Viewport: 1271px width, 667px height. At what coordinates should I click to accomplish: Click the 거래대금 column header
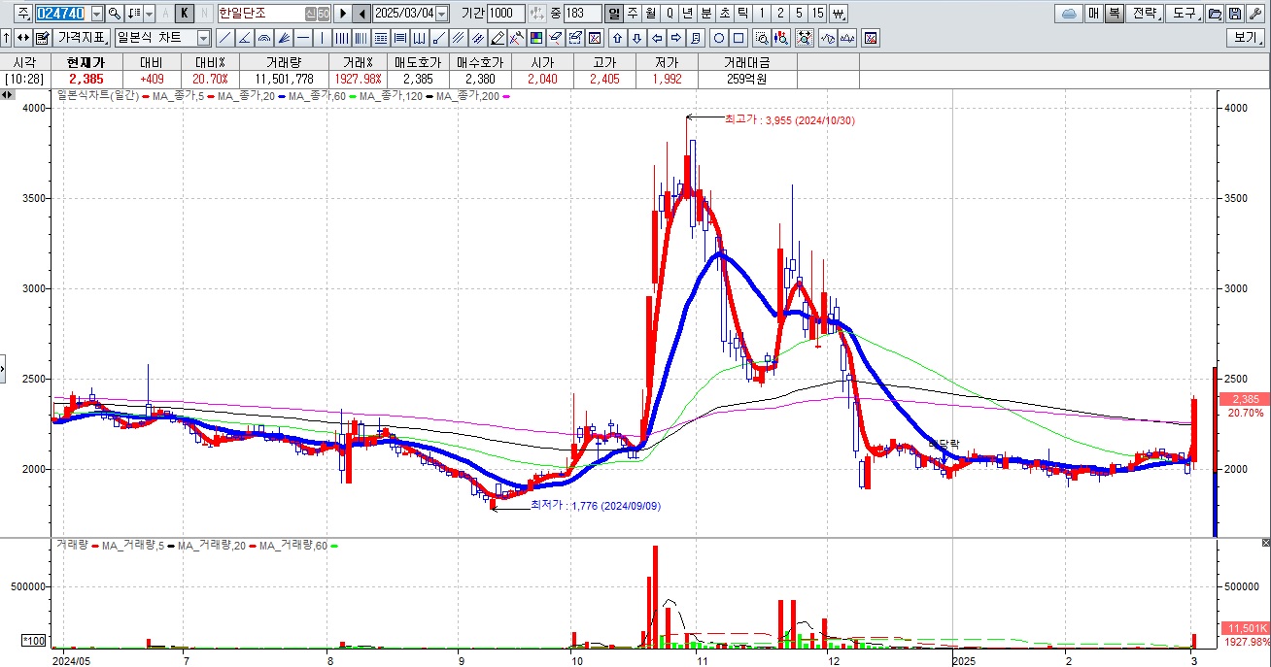click(x=746, y=61)
